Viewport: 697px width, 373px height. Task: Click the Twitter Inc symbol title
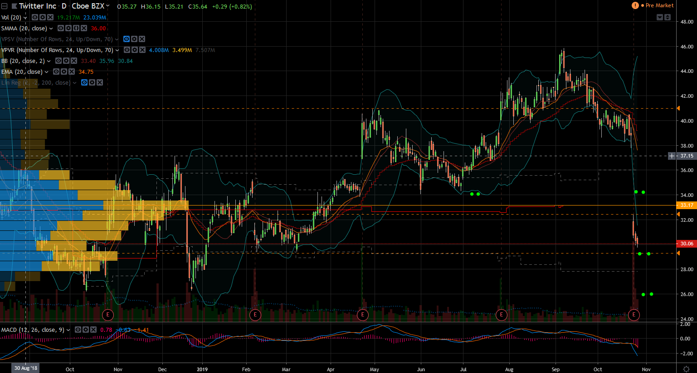37,6
